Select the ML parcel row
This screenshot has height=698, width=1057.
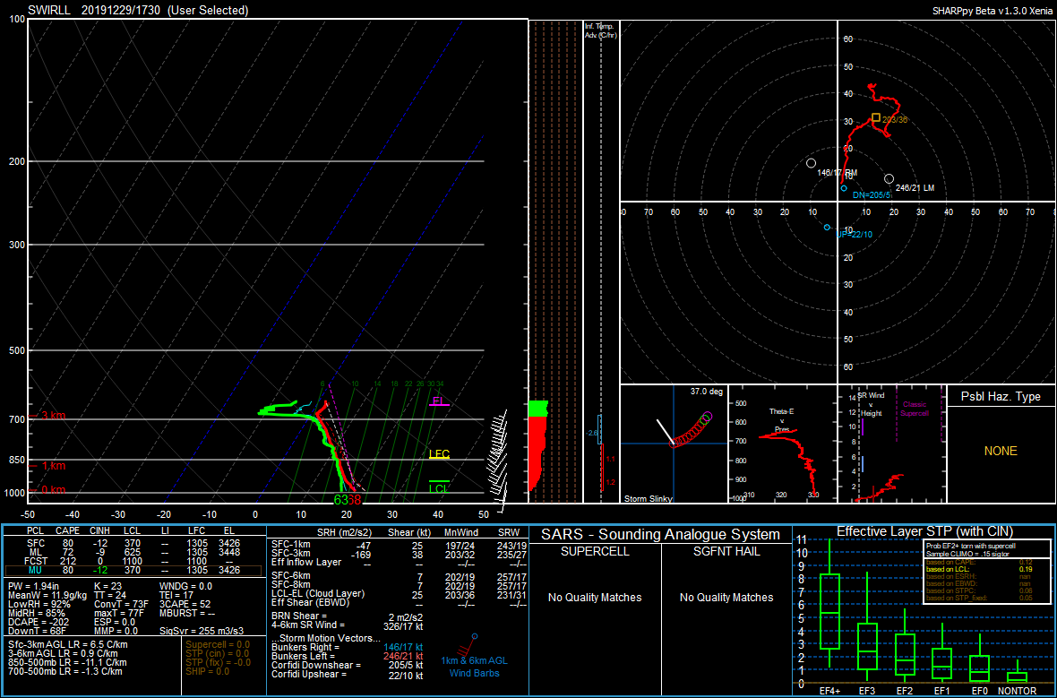coord(133,552)
